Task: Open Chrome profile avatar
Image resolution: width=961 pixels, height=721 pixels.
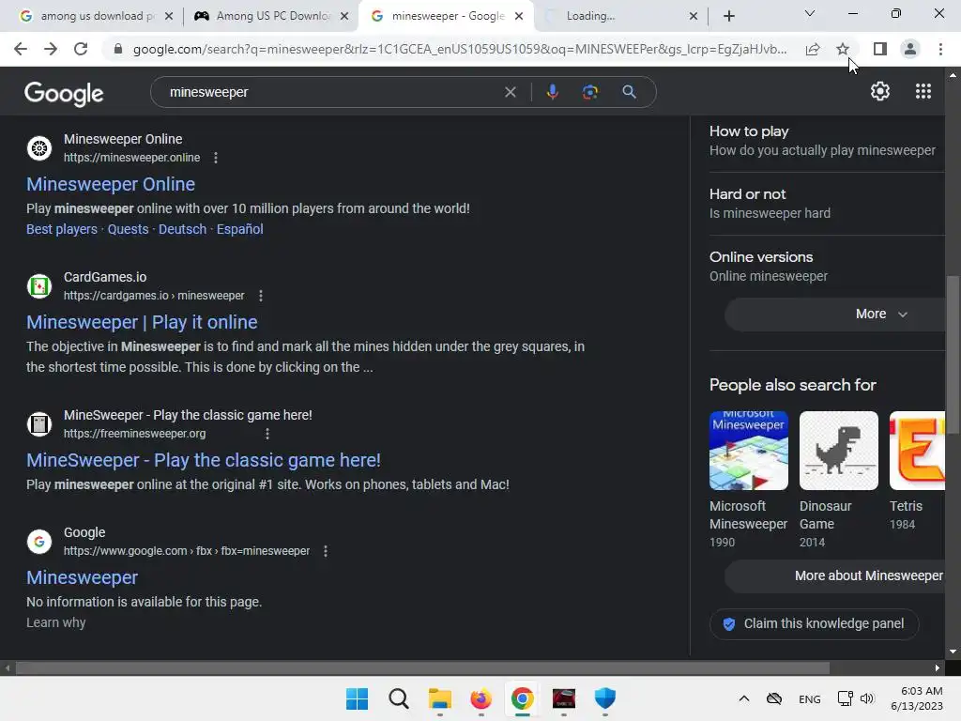Action: pos(910,49)
